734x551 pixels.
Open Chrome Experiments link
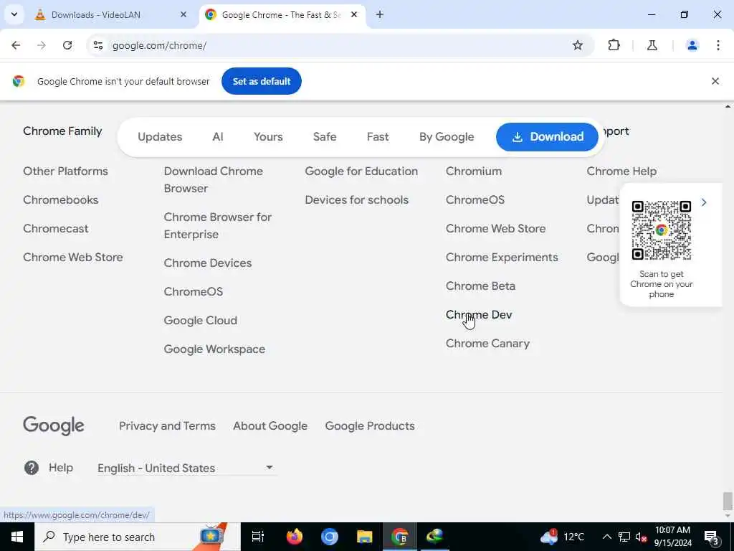tap(502, 258)
